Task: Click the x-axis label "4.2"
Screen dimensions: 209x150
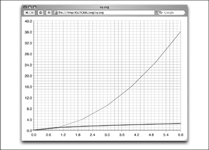Action: 137,135
